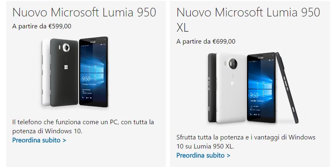Click the left Preordina subito link
The image size is (333, 167).
click(x=39, y=140)
